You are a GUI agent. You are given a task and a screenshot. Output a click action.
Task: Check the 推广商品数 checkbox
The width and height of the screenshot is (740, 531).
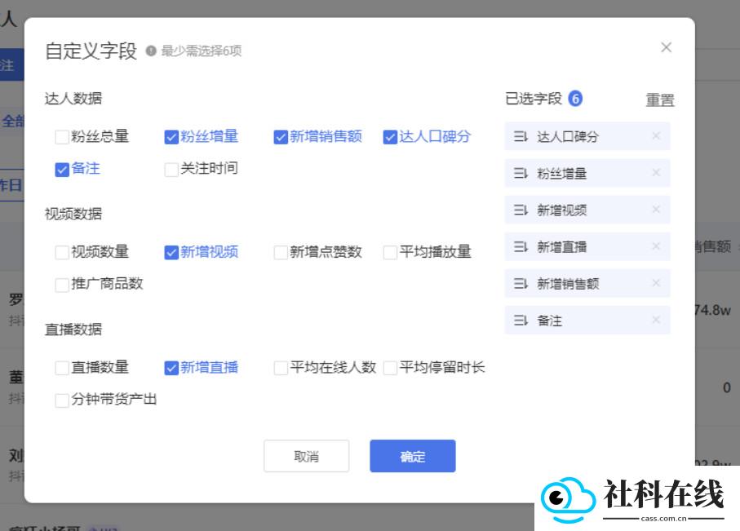click(x=62, y=285)
